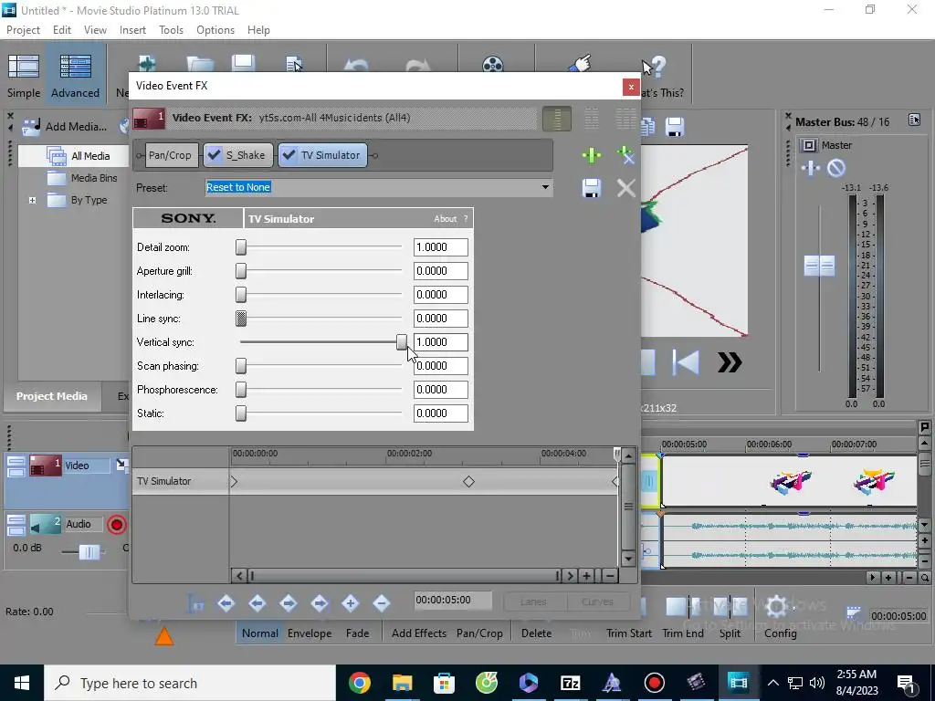Open the Insert menu
The image size is (935, 701).
pyautogui.click(x=132, y=30)
